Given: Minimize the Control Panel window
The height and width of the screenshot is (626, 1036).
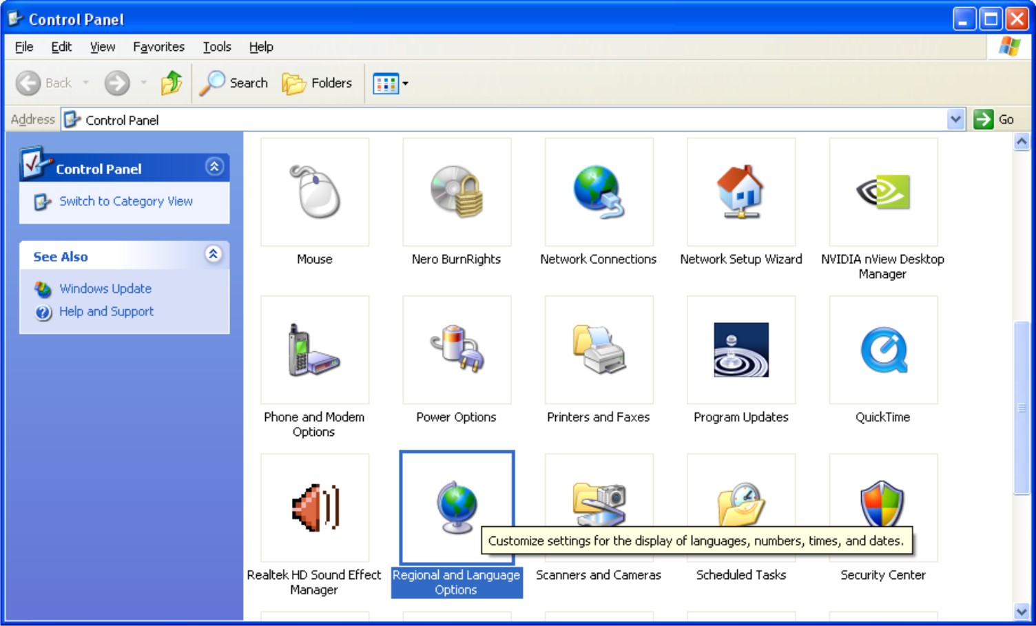Looking at the screenshot, I should [964, 19].
